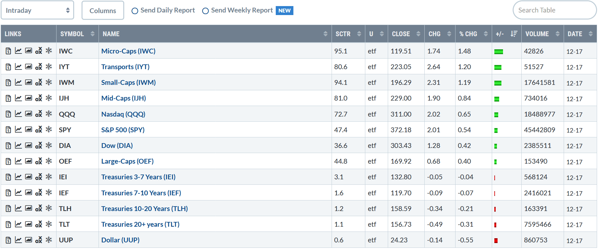Open the Treasuries 20+ years (TLT) link

(x=140, y=224)
